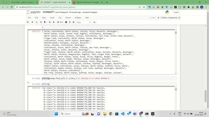Screen dimensions: 209x117
Task: Open the Kernel menu
Action: (68, 18)
